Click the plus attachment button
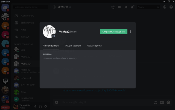The height and width of the screenshot is (110, 175). [x=57, y=102]
